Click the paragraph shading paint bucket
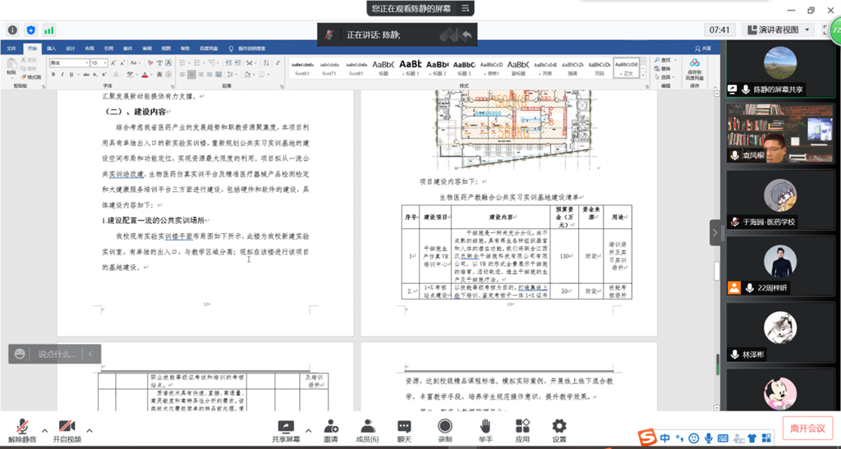This screenshot has height=449, width=841. point(247,75)
